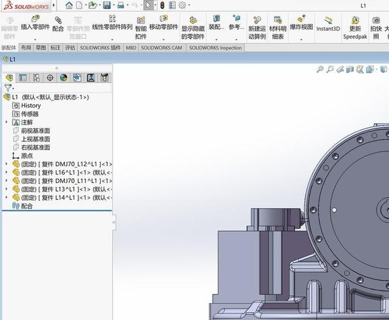Viewport: 389px width, 320px height.
Task: Toggle Instant3D
Action: pyautogui.click(x=328, y=24)
